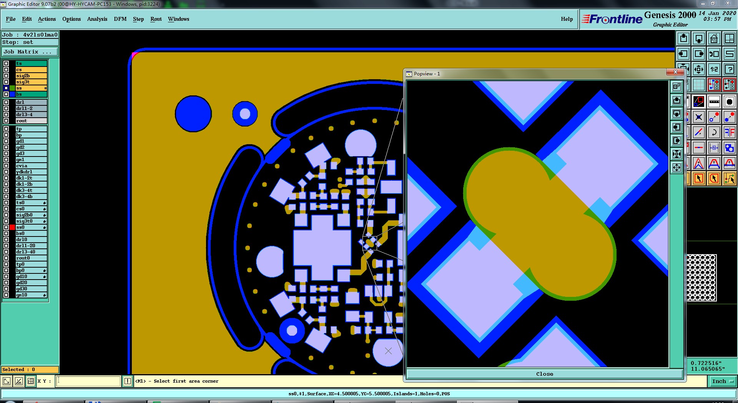Select the sig2b0 layer name
The height and width of the screenshot is (403, 738).
coord(31,215)
